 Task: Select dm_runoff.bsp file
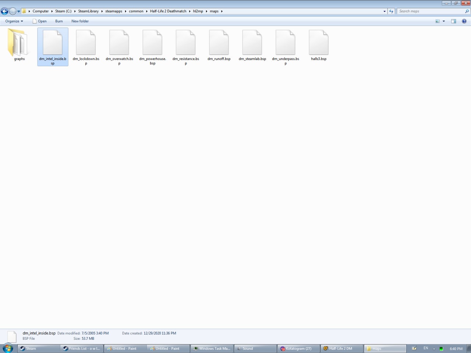click(219, 45)
